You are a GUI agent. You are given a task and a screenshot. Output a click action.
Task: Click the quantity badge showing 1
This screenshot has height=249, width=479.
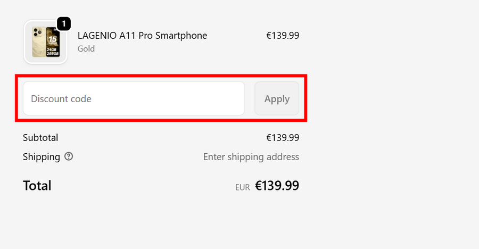click(x=63, y=24)
